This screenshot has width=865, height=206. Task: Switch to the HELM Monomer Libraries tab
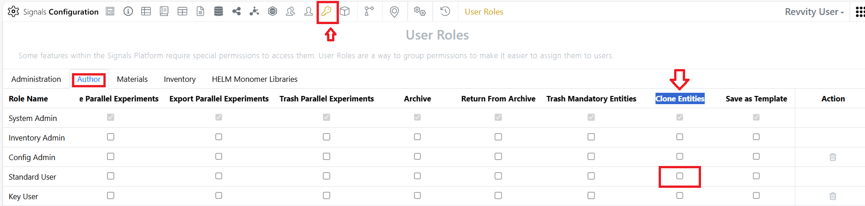255,79
